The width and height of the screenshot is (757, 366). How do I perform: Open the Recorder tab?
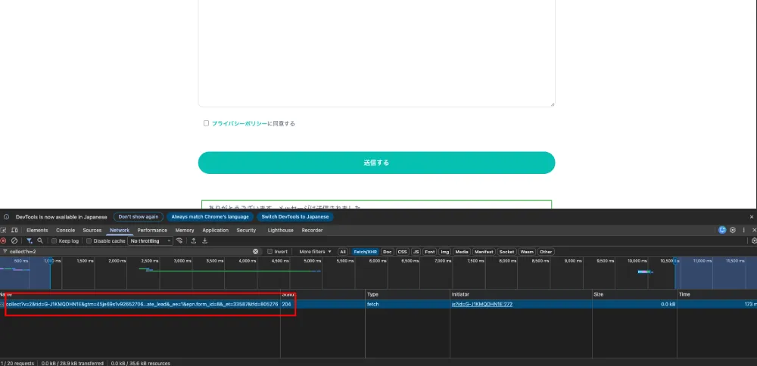(312, 231)
